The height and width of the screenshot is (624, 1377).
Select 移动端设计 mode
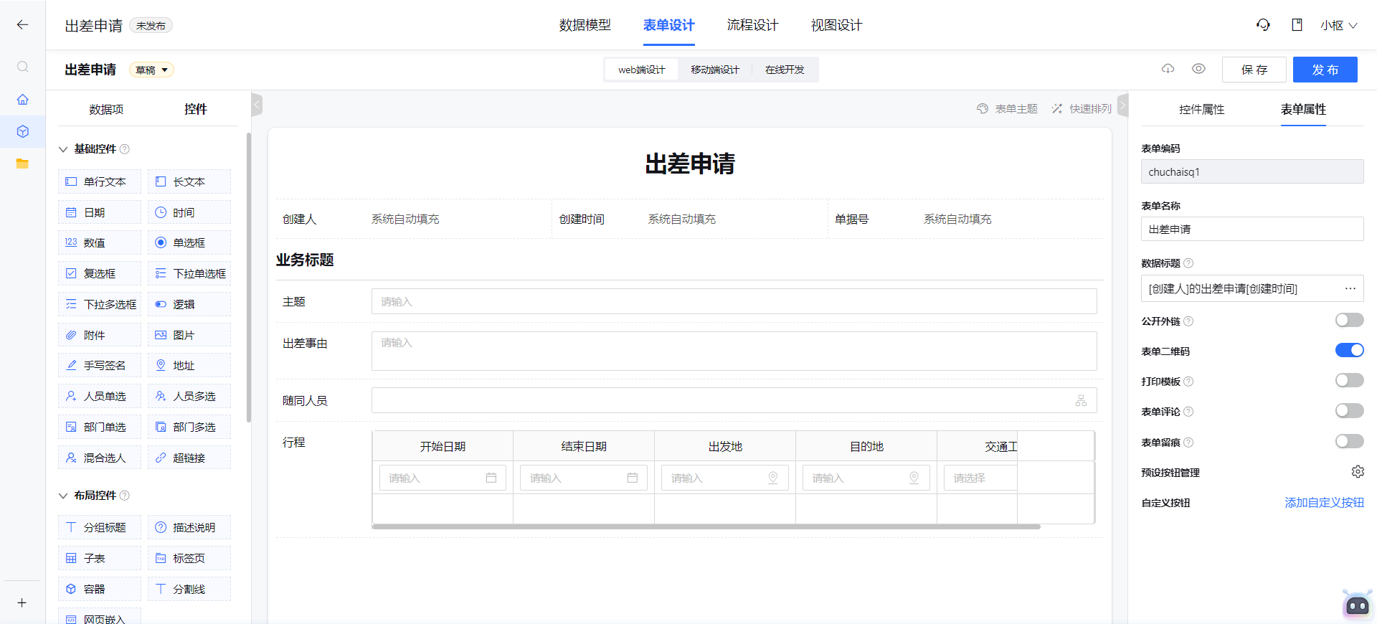click(715, 70)
